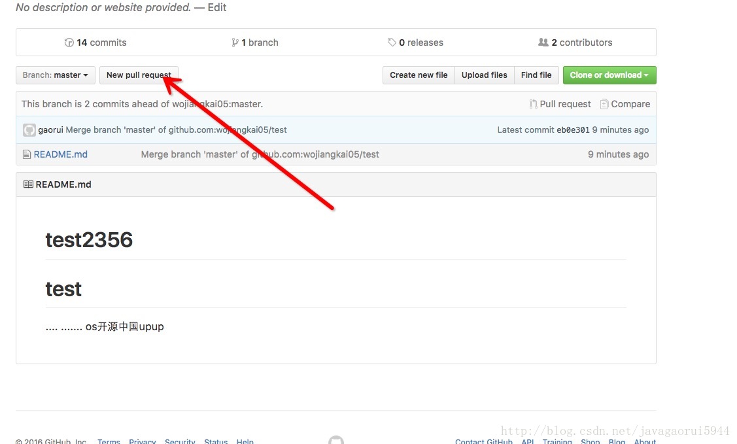Click the pull request icon beside Pull request
Screen dimensions: 737x444
pyautogui.click(x=533, y=104)
